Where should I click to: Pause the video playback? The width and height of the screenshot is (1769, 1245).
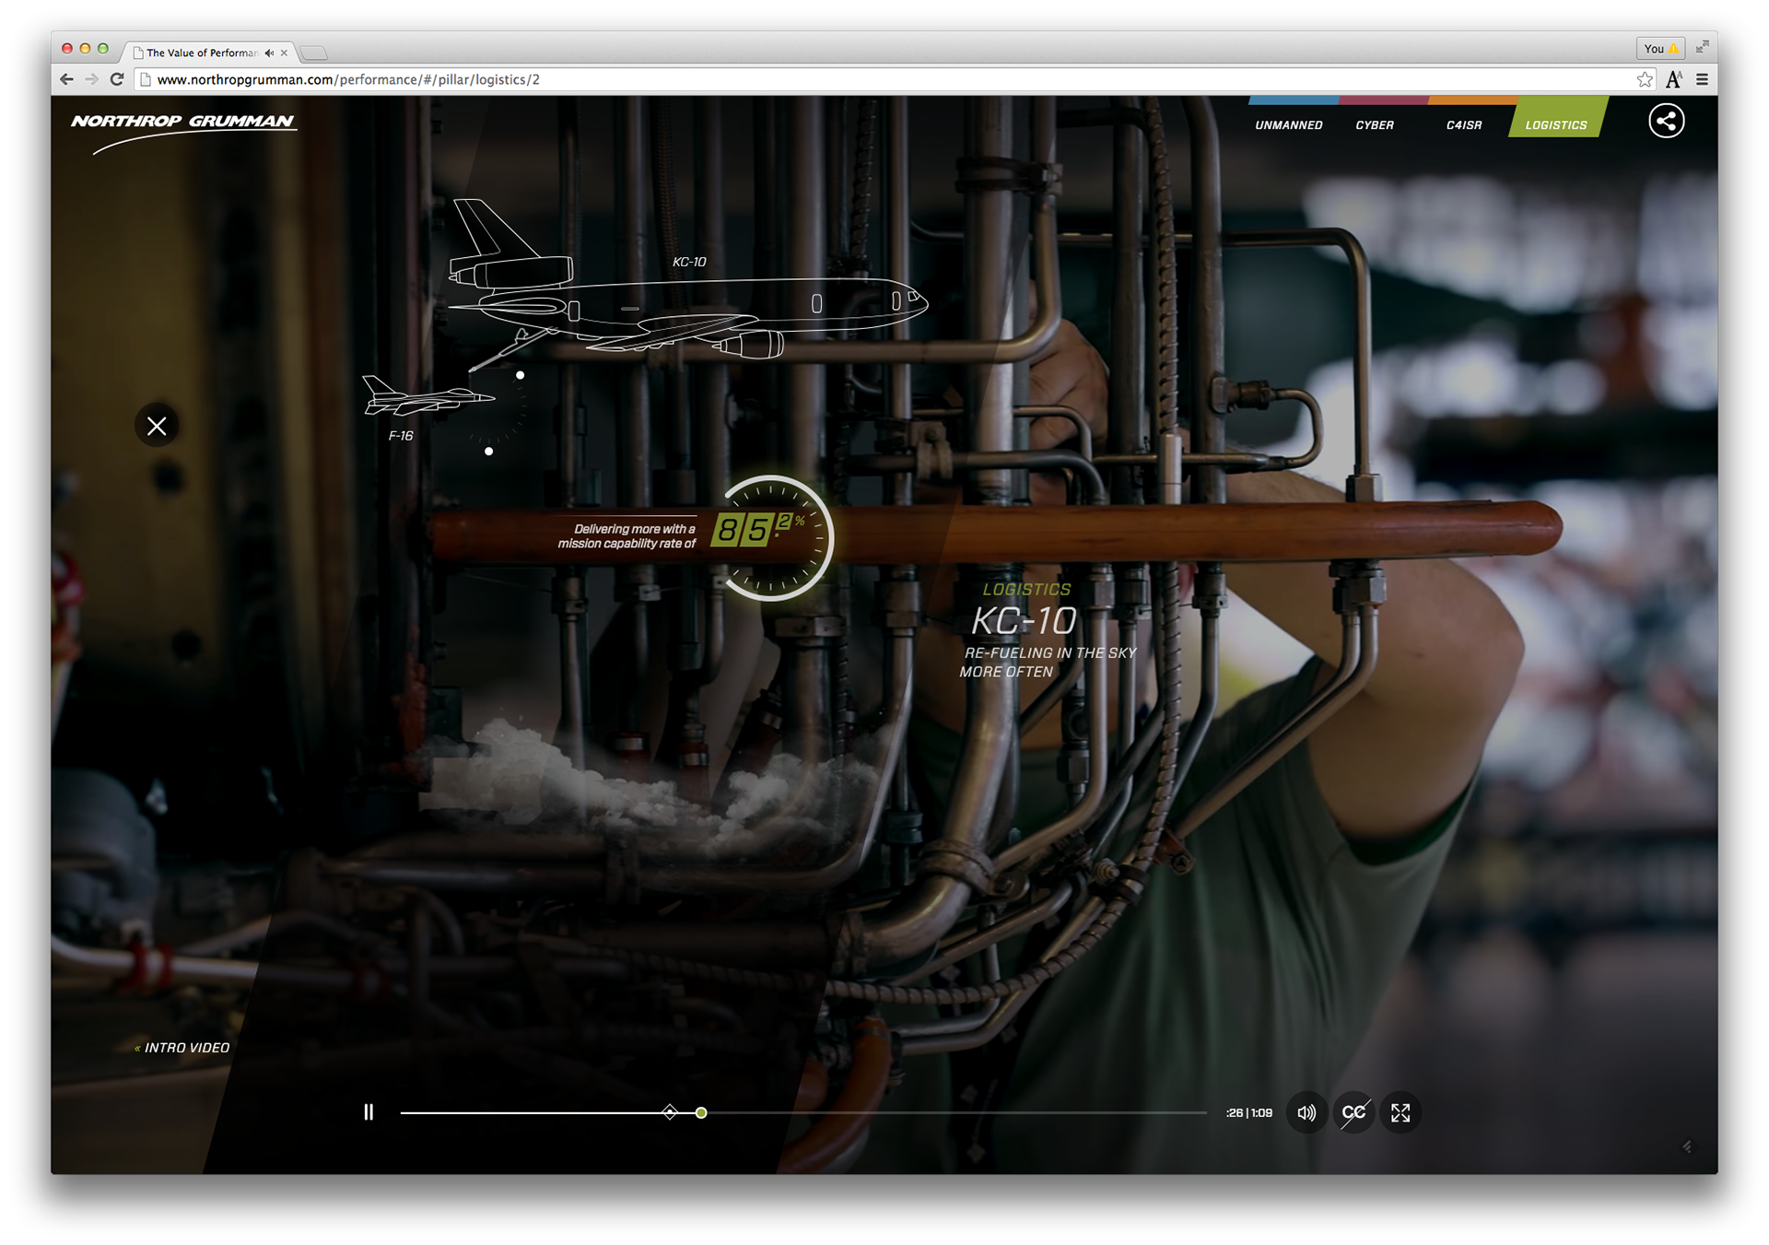[x=369, y=1112]
